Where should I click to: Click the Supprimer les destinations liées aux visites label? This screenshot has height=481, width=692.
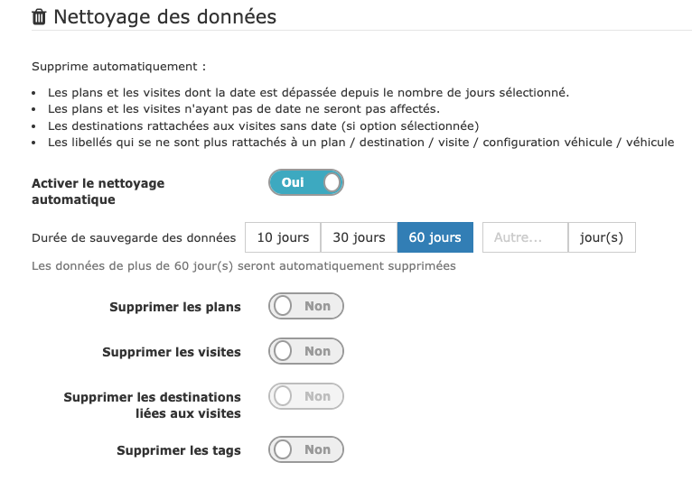point(153,405)
